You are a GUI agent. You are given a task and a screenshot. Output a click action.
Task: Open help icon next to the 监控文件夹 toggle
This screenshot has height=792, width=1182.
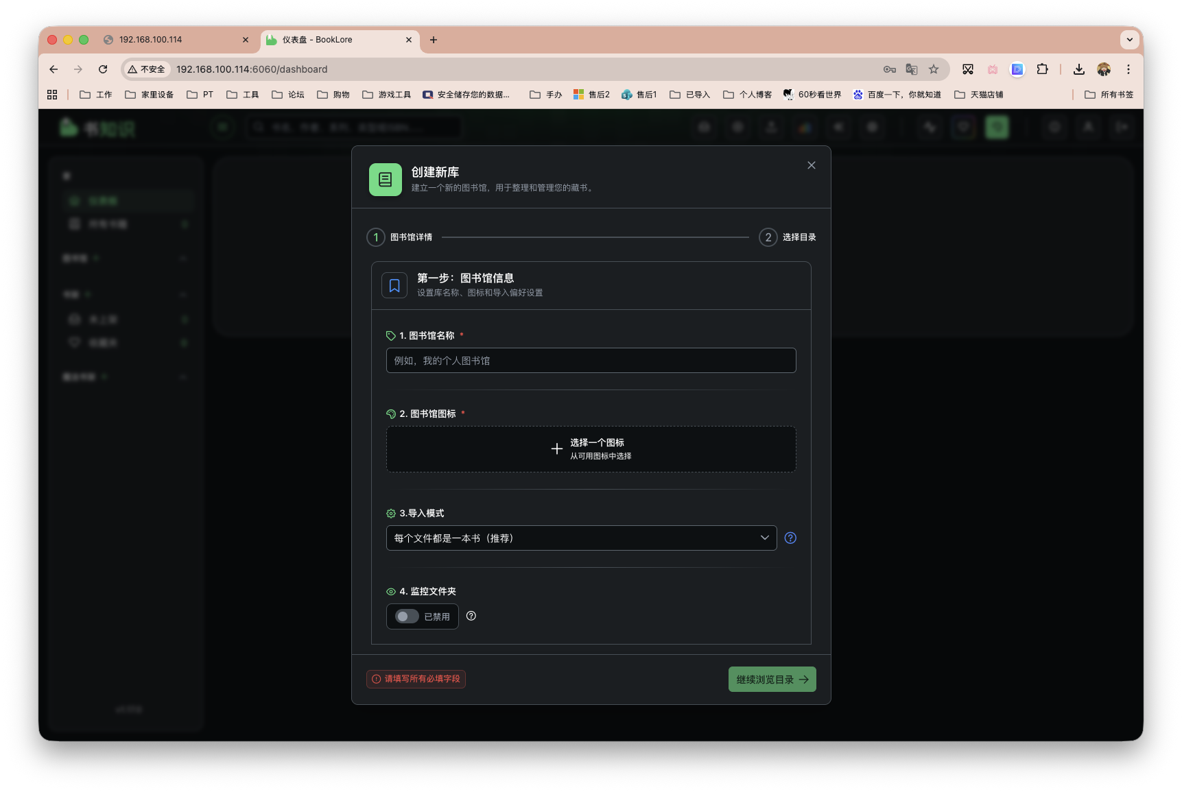click(x=471, y=616)
